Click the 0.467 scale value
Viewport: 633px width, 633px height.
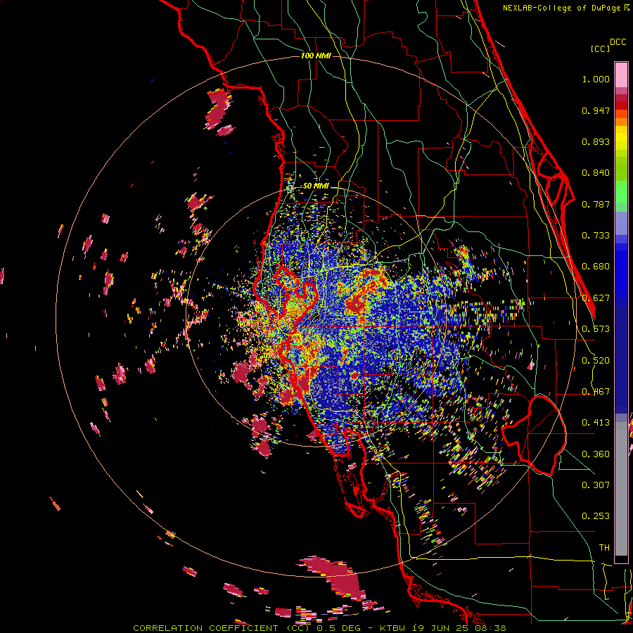(596, 392)
